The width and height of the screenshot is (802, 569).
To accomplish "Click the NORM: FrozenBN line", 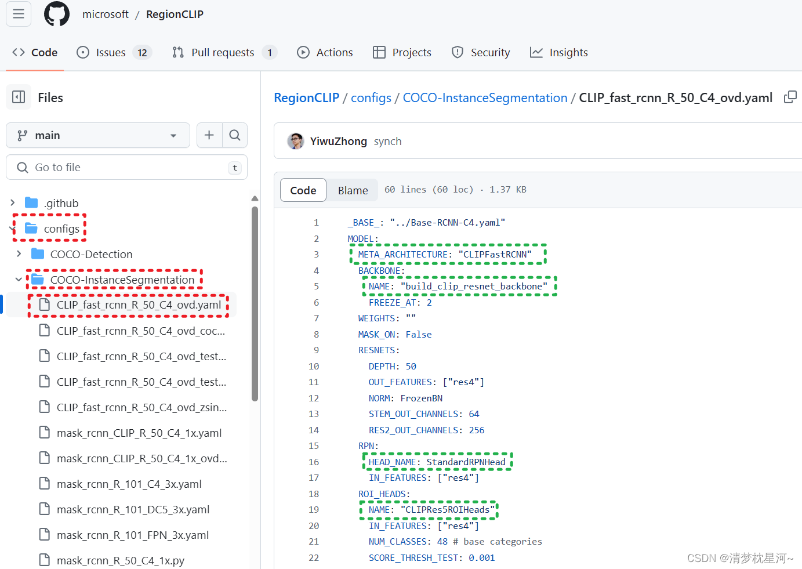I will point(405,398).
